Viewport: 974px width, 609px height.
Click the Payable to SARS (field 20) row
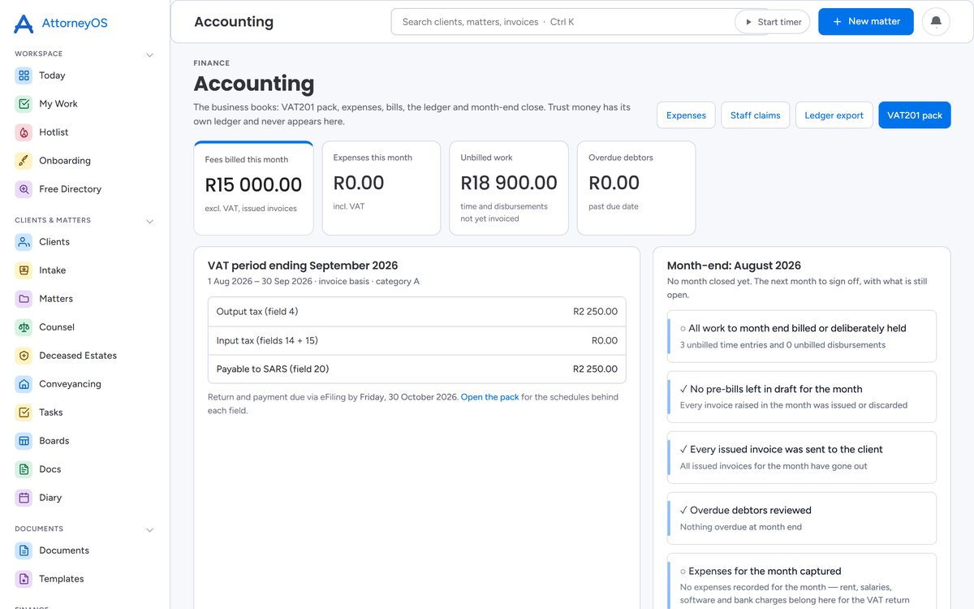[417, 369]
